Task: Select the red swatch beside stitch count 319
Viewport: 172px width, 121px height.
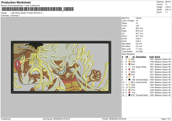Action: point(129,92)
